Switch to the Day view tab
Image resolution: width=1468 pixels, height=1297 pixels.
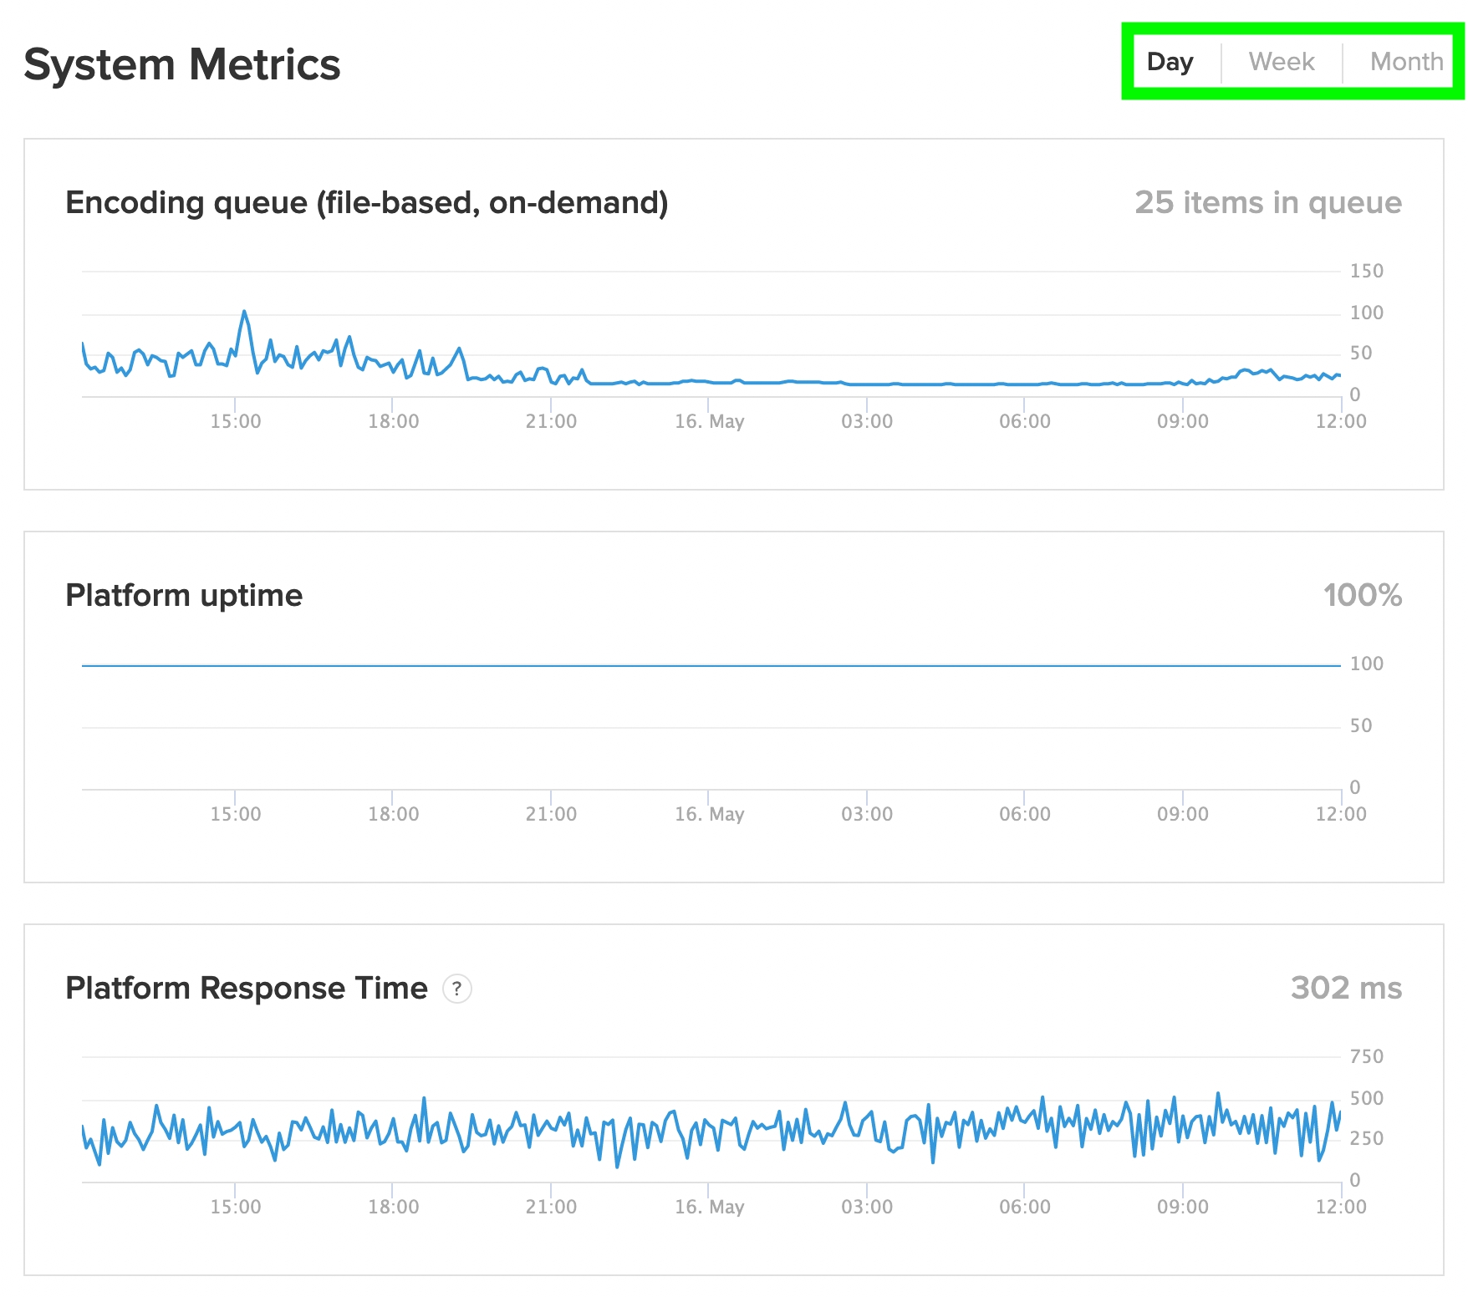coord(1170,62)
